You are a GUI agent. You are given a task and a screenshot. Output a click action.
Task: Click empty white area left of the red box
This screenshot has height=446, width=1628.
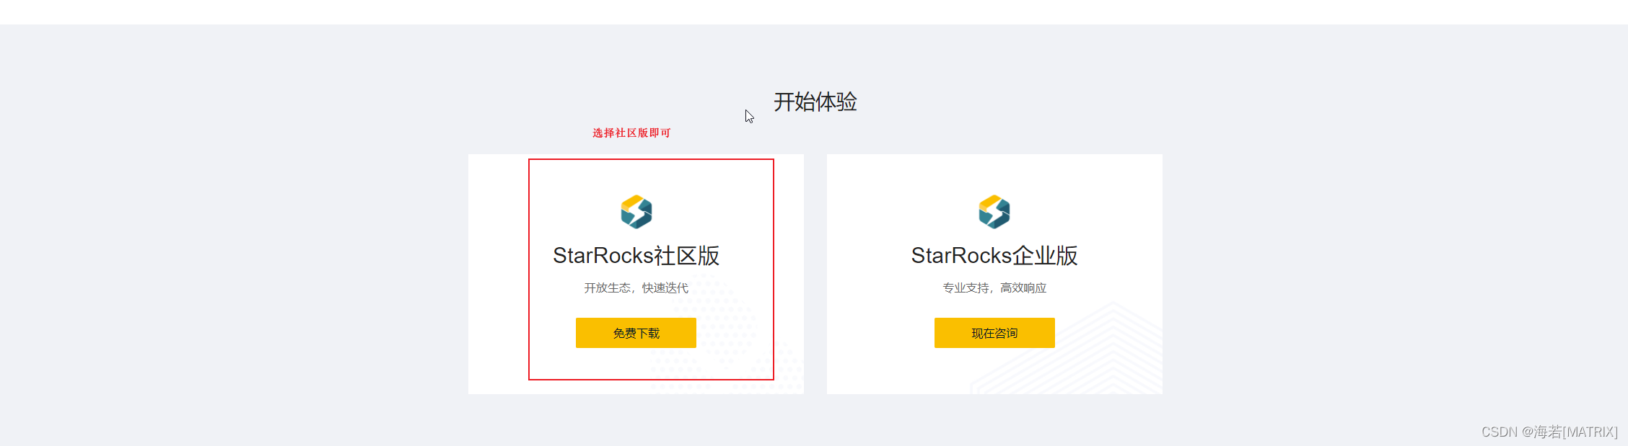pos(498,274)
